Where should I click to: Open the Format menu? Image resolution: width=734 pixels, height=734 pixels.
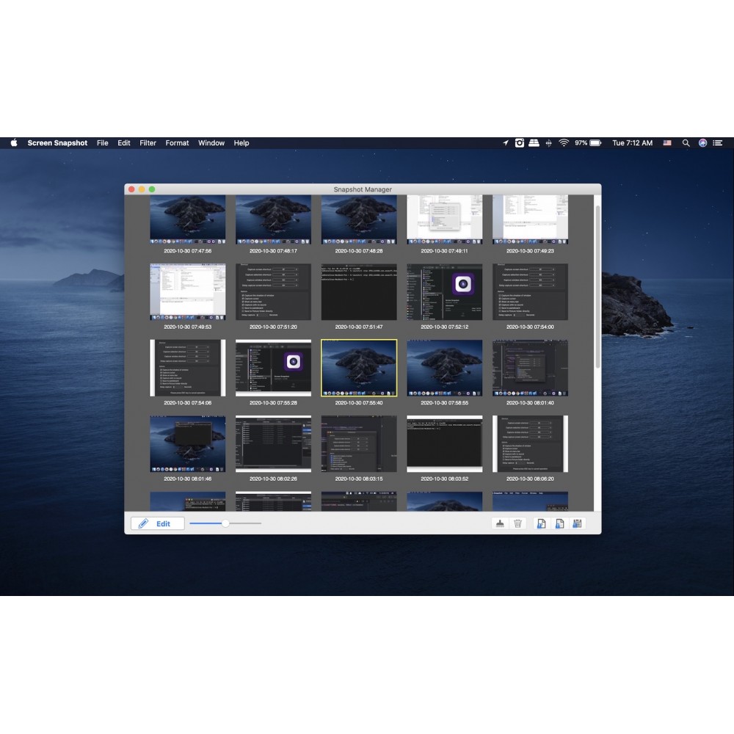177,142
